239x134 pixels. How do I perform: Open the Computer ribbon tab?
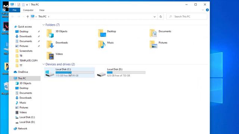28,10
